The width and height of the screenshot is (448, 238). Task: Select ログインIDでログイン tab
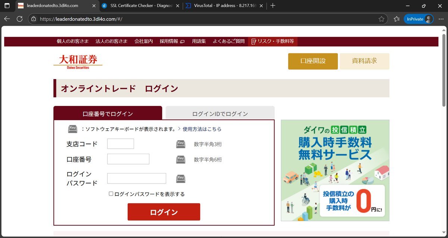(220, 113)
